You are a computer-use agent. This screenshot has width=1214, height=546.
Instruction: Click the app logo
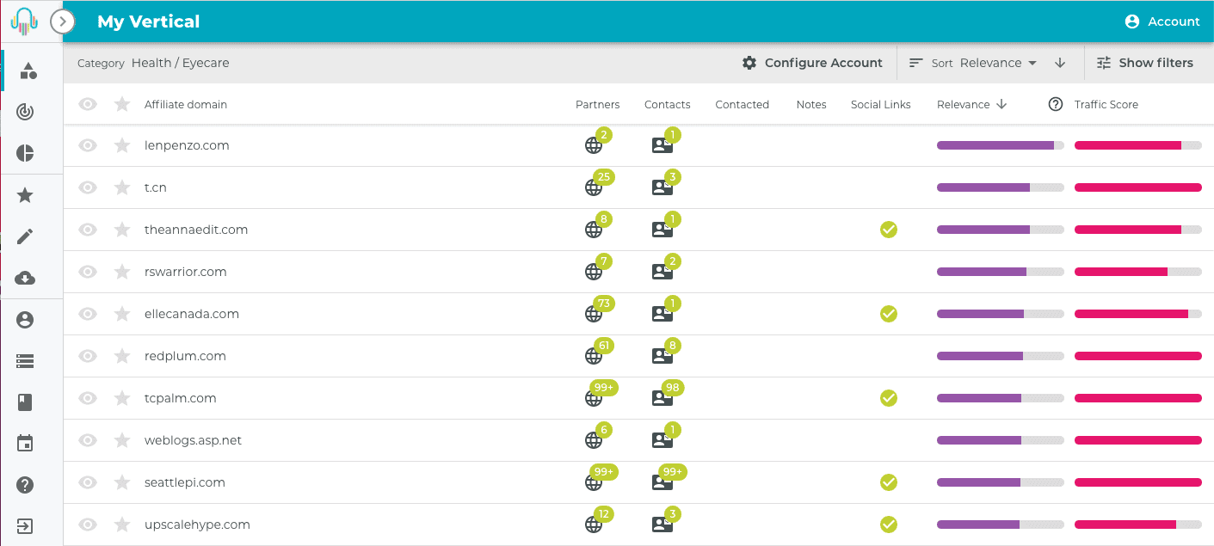coord(24,21)
